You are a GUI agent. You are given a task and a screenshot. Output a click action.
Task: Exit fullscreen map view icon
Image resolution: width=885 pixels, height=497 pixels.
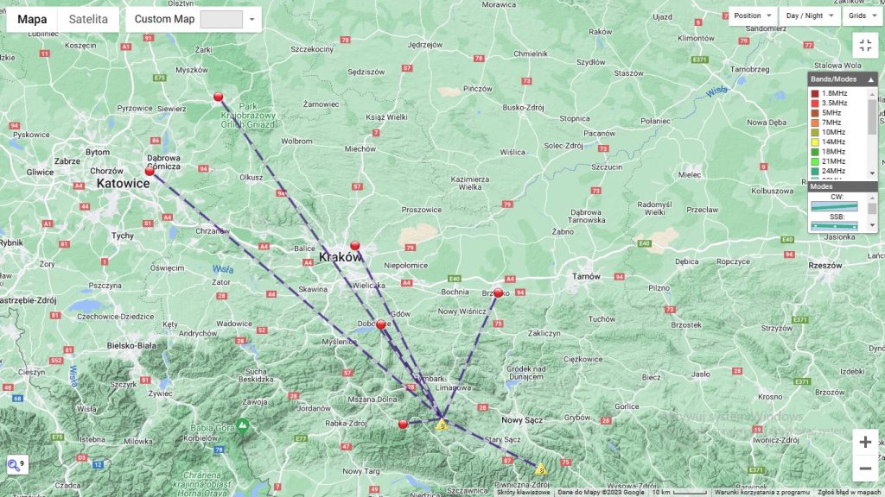[x=865, y=45]
